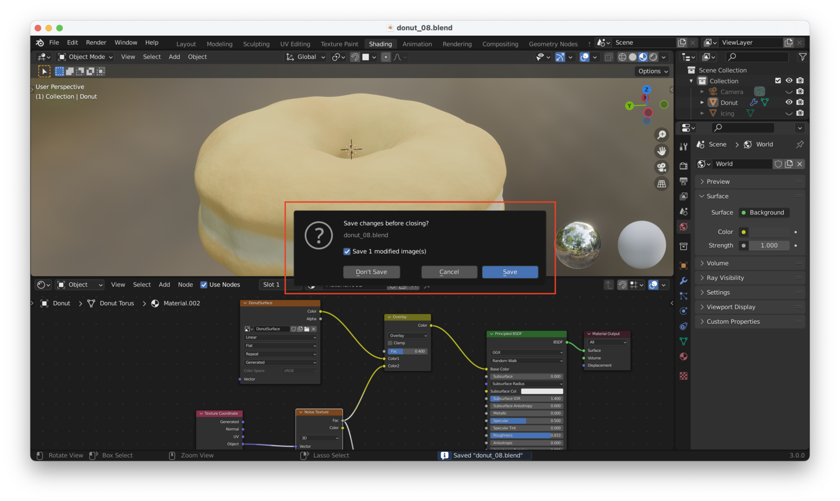Screen dimensions: 840x501
Task: Toggle camera view icon in viewport
Action: [x=661, y=167]
